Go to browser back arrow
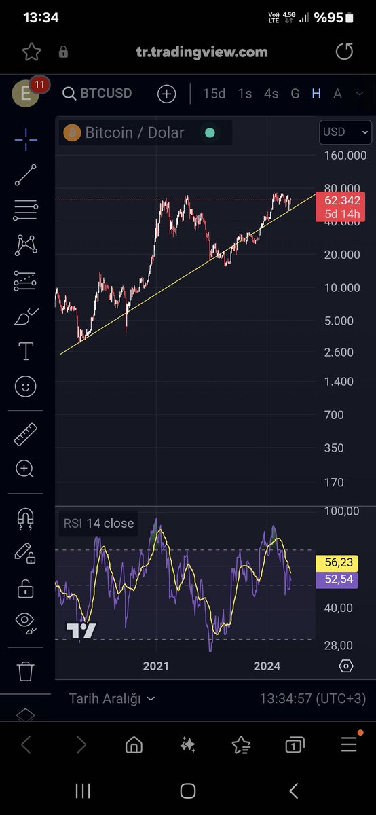Viewport: 376px width, 815px height. tap(26, 745)
